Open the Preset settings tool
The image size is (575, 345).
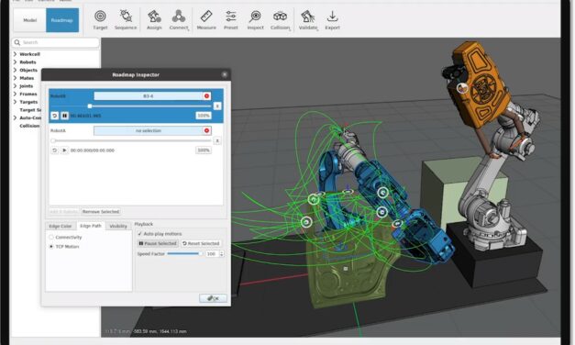pos(231,20)
